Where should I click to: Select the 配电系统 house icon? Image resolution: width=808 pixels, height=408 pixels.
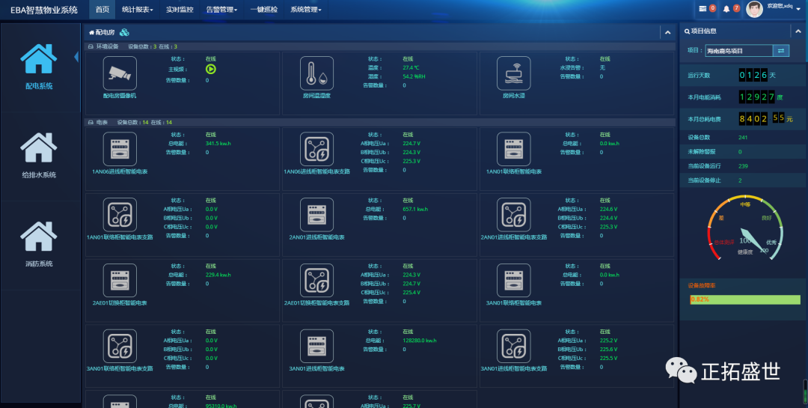39,59
